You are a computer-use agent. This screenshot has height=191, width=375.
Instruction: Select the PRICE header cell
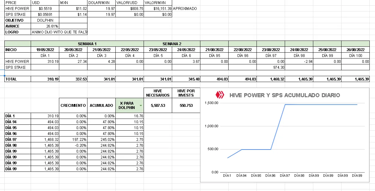point(18,3)
